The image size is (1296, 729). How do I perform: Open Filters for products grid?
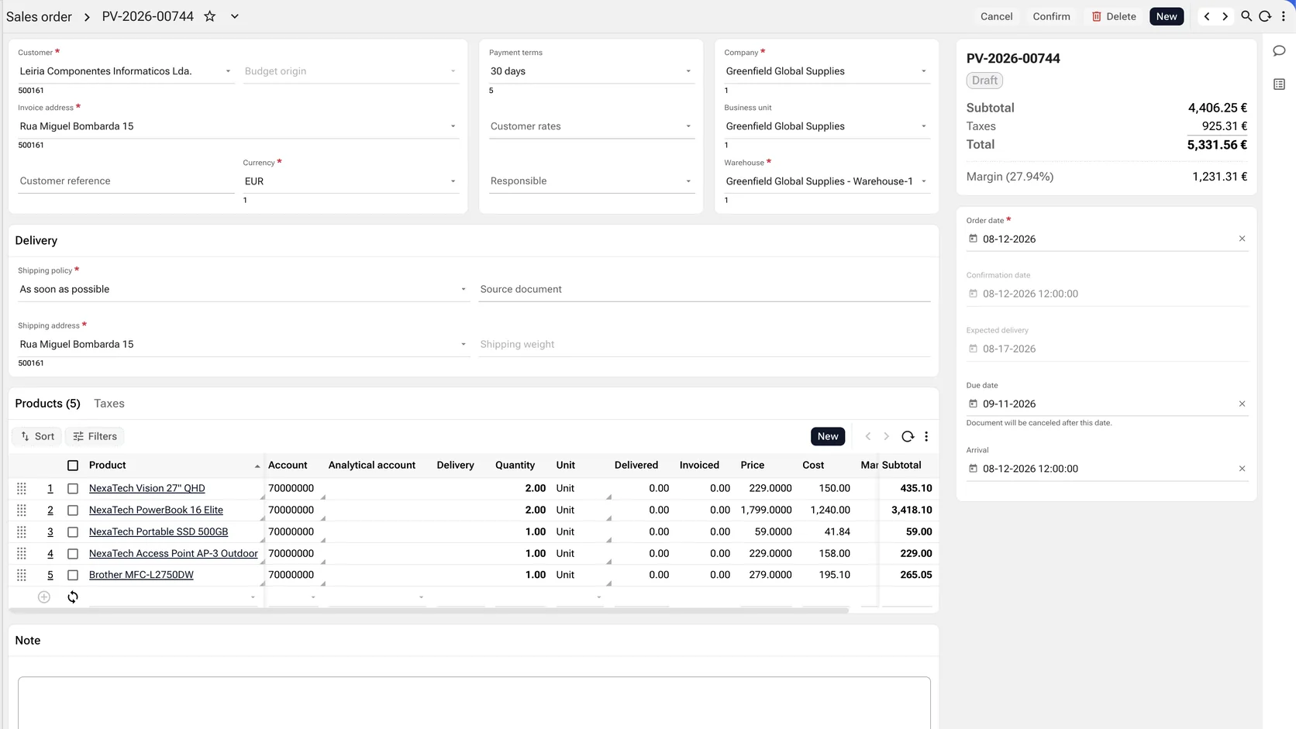point(95,436)
